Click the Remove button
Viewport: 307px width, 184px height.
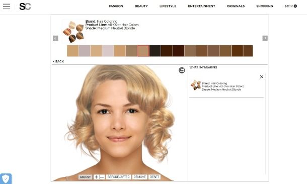(139, 177)
